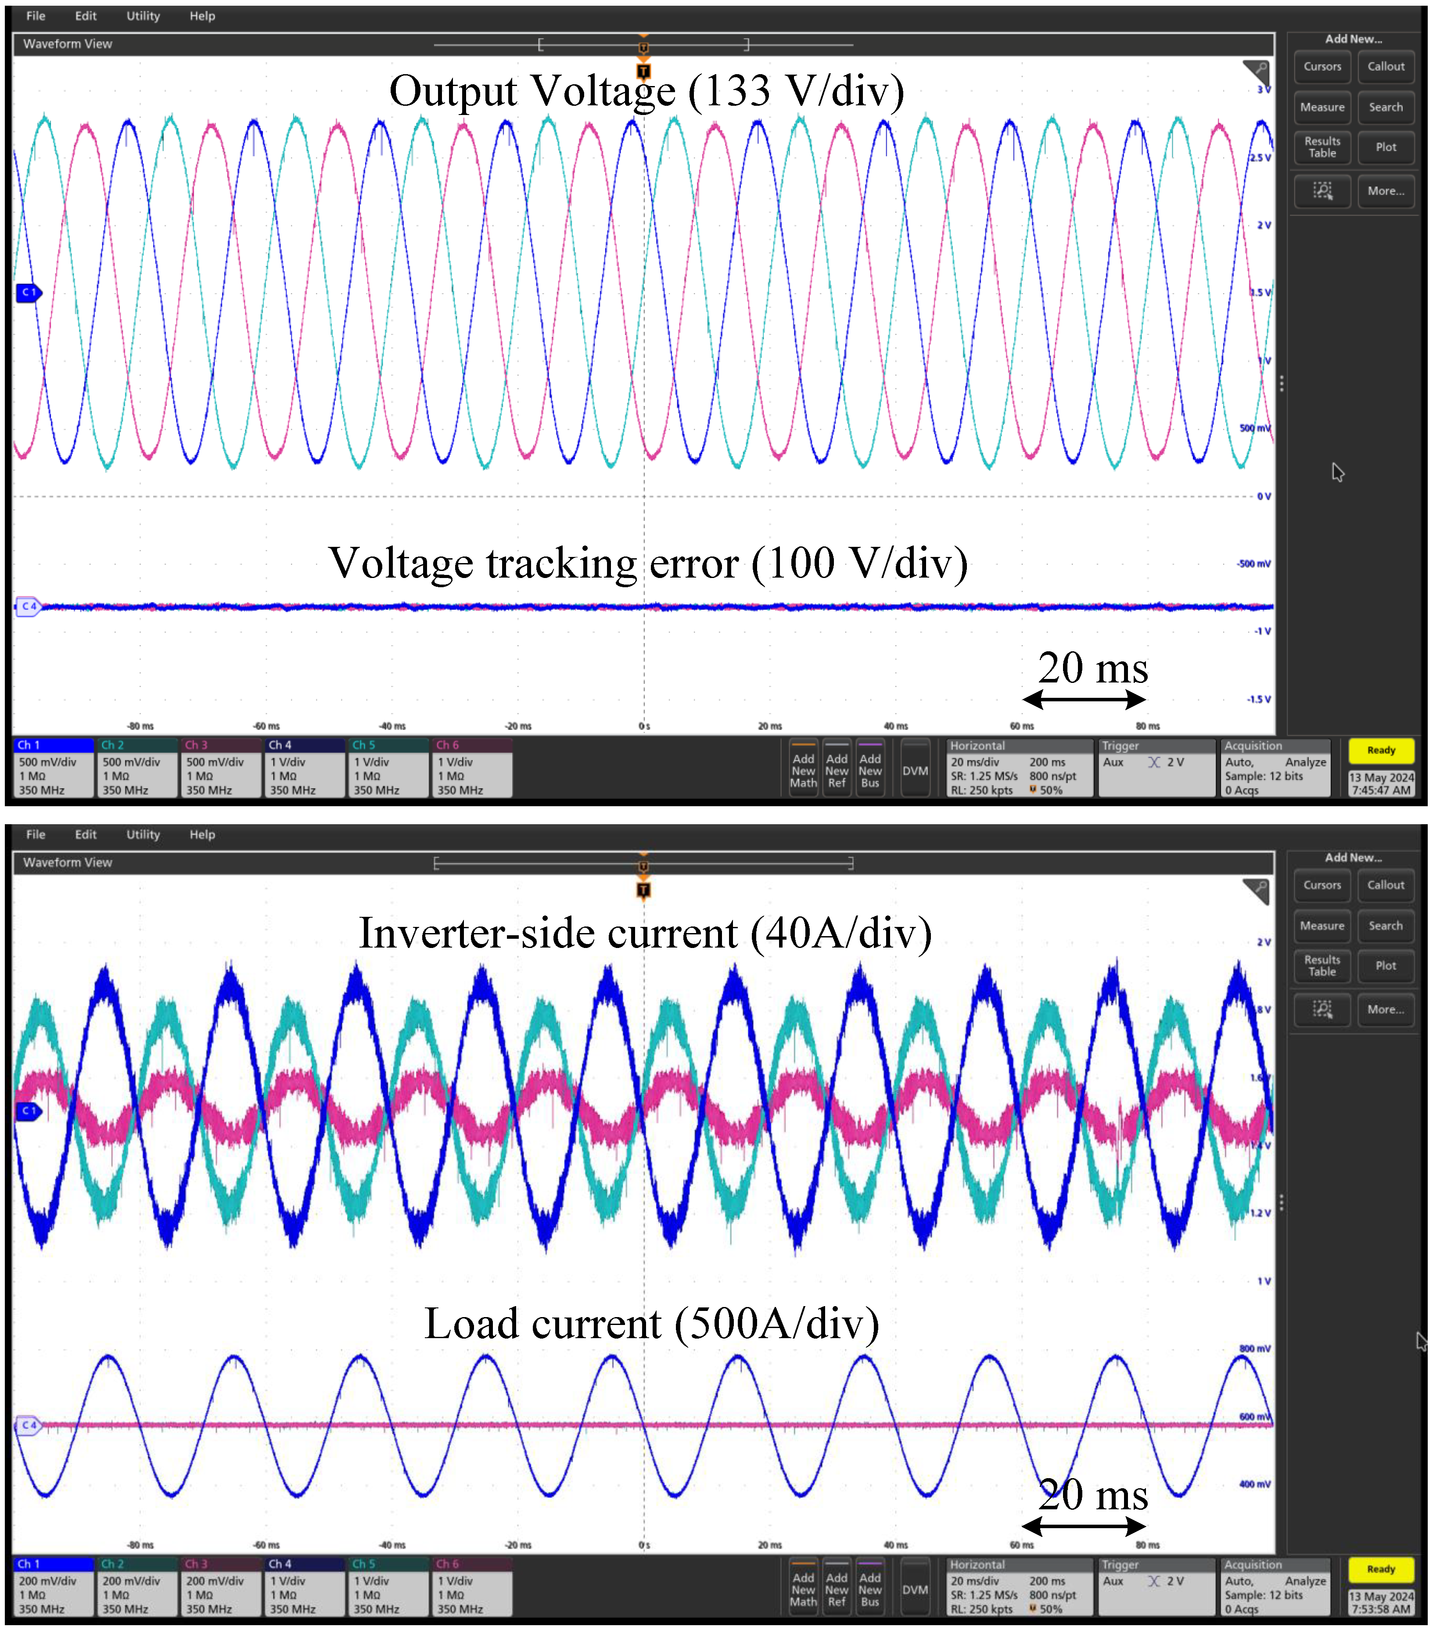Open the File menu in the lower scope
The height and width of the screenshot is (1630, 1433).
coord(35,834)
